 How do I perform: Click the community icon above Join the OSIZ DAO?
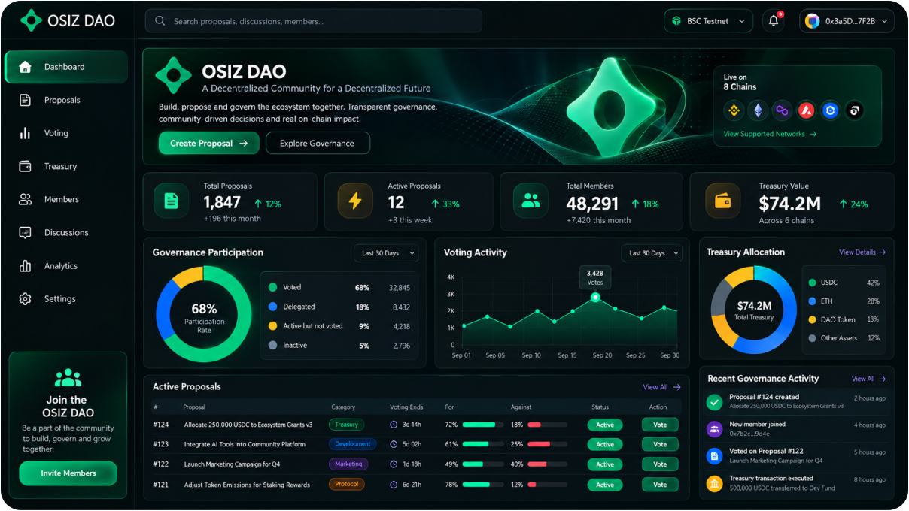tap(68, 377)
